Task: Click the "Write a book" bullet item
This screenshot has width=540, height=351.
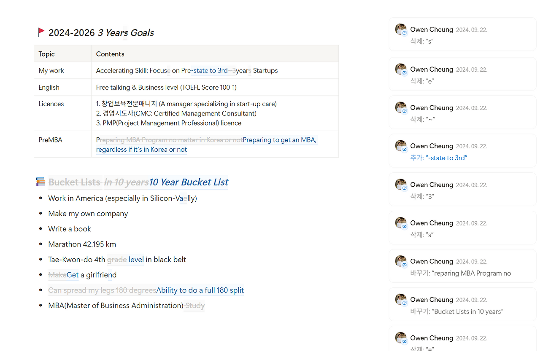Action: click(70, 229)
